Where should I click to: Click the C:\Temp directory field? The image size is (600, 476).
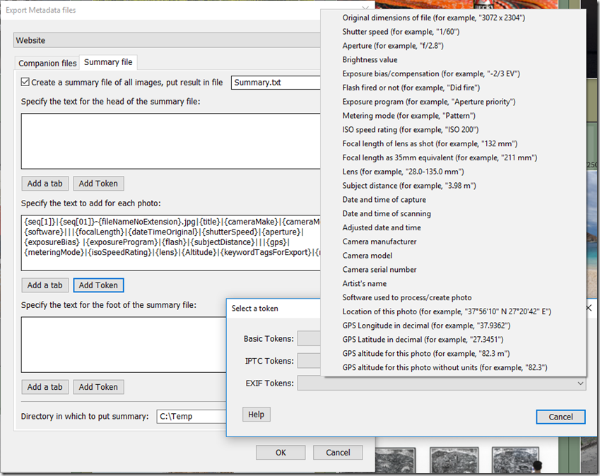[x=191, y=417]
